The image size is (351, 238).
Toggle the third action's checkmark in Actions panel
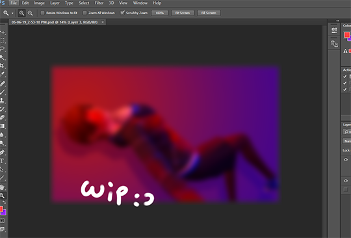coord(344,90)
